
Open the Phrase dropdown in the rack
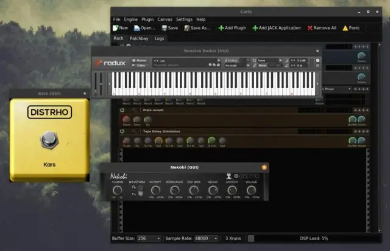[x=337, y=89]
